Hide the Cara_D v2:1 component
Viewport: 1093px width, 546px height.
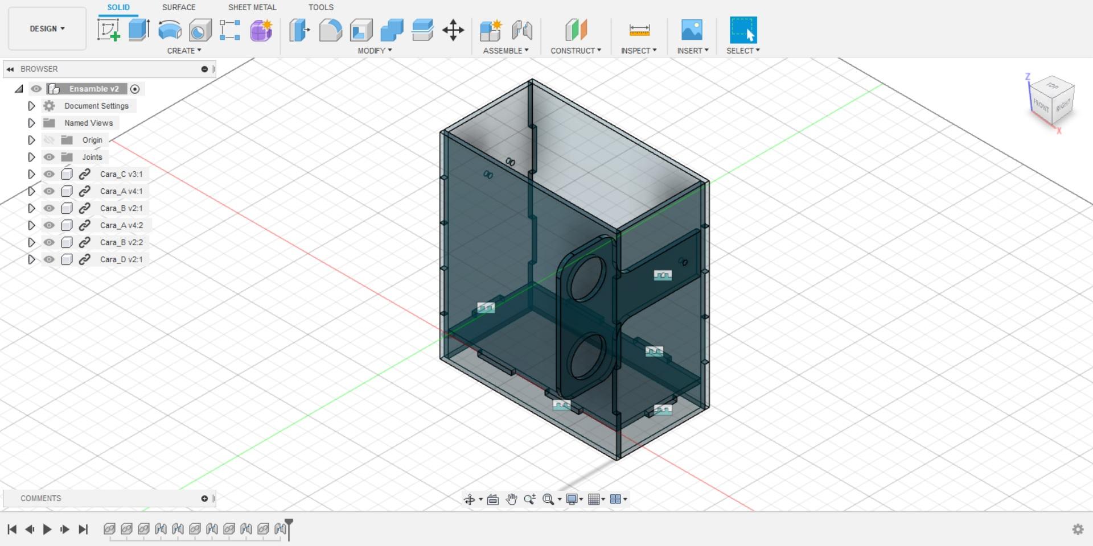[49, 259]
